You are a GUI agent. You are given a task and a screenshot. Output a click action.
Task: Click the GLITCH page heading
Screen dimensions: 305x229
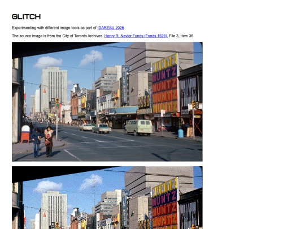coord(26,17)
